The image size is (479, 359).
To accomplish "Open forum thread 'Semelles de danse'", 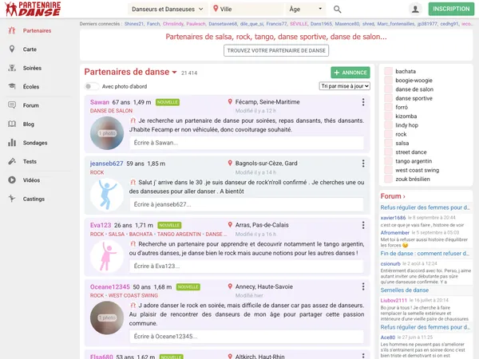I will tap(405, 290).
